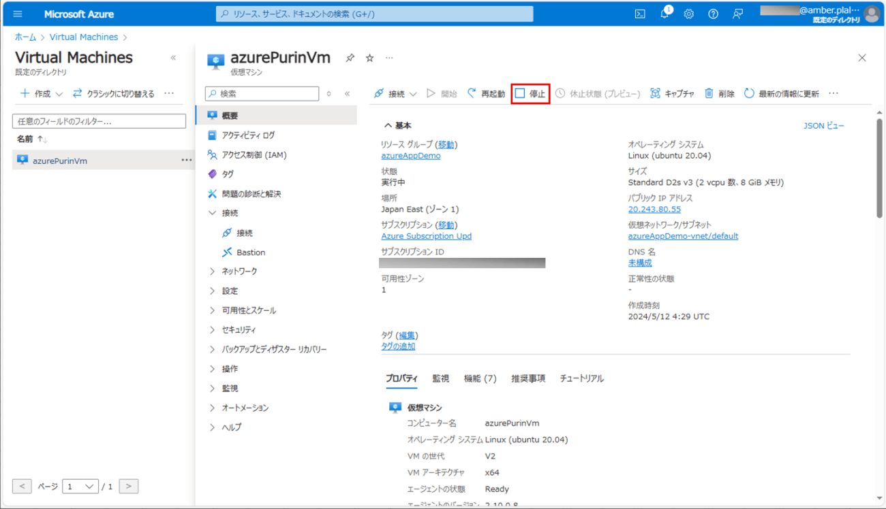Open portal settings gear
Screen dimensions: 886x509
coord(689,14)
